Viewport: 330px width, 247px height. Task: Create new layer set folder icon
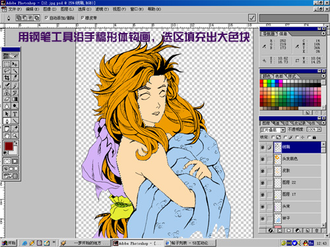(289, 231)
